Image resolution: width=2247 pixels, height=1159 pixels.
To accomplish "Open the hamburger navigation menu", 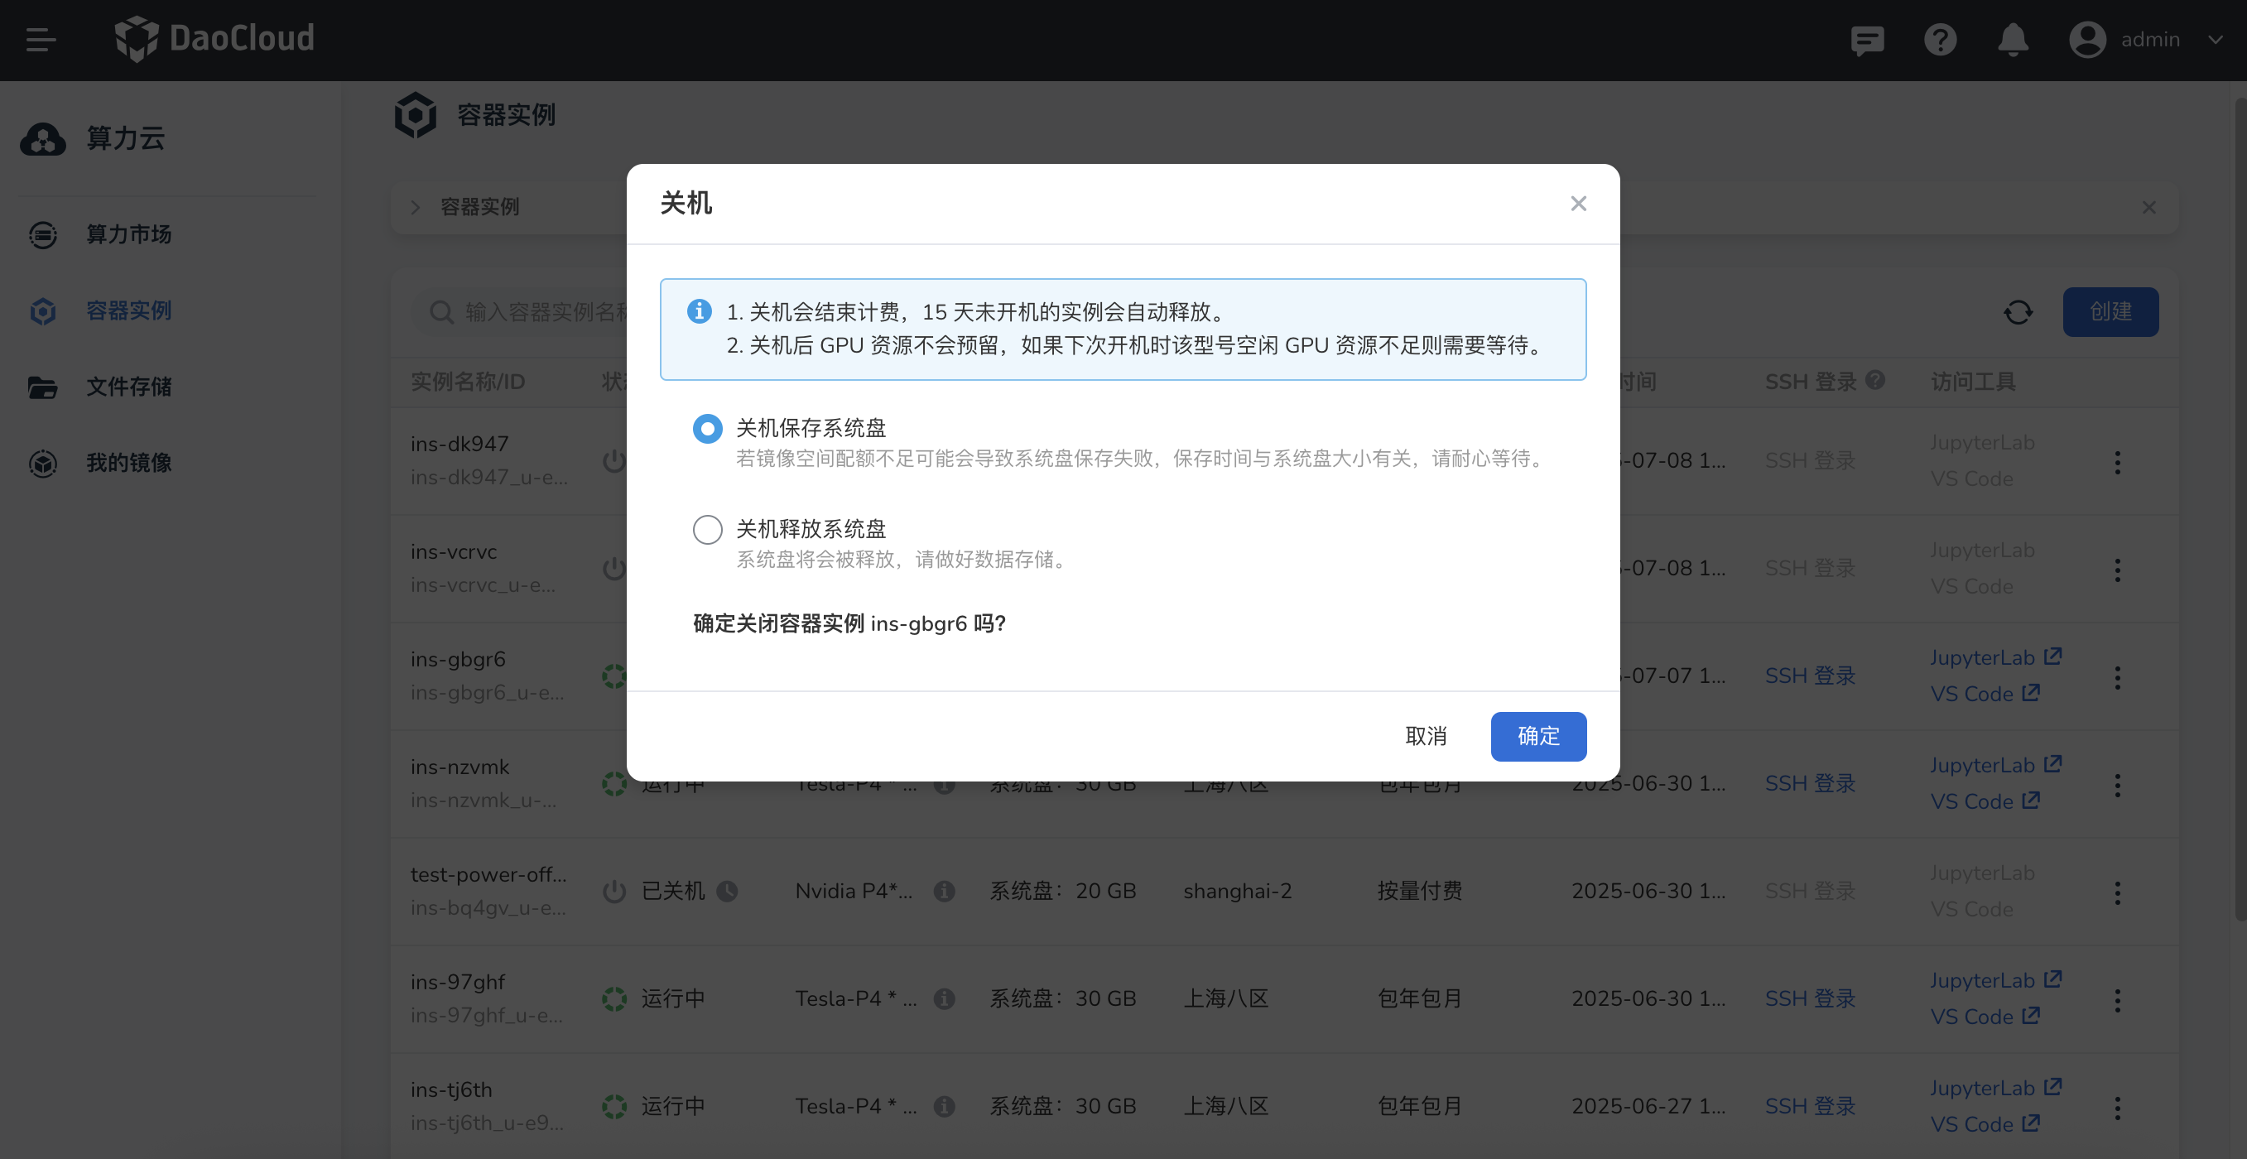I will (x=38, y=39).
